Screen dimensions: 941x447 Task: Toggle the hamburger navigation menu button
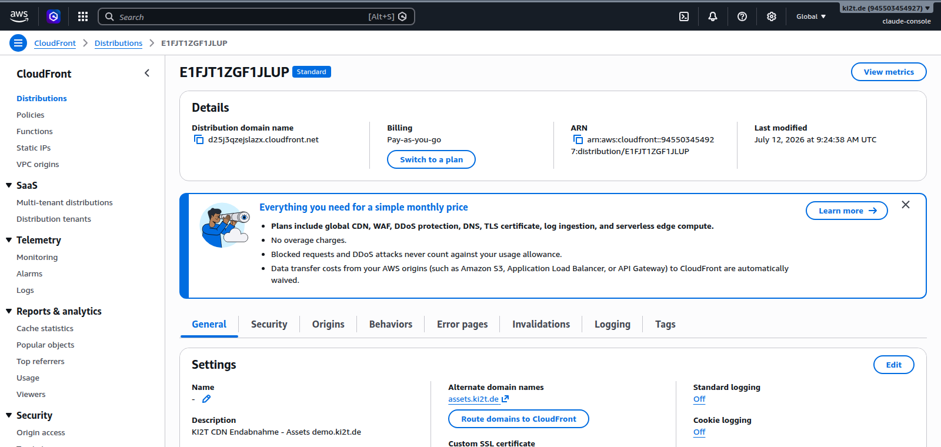point(18,43)
